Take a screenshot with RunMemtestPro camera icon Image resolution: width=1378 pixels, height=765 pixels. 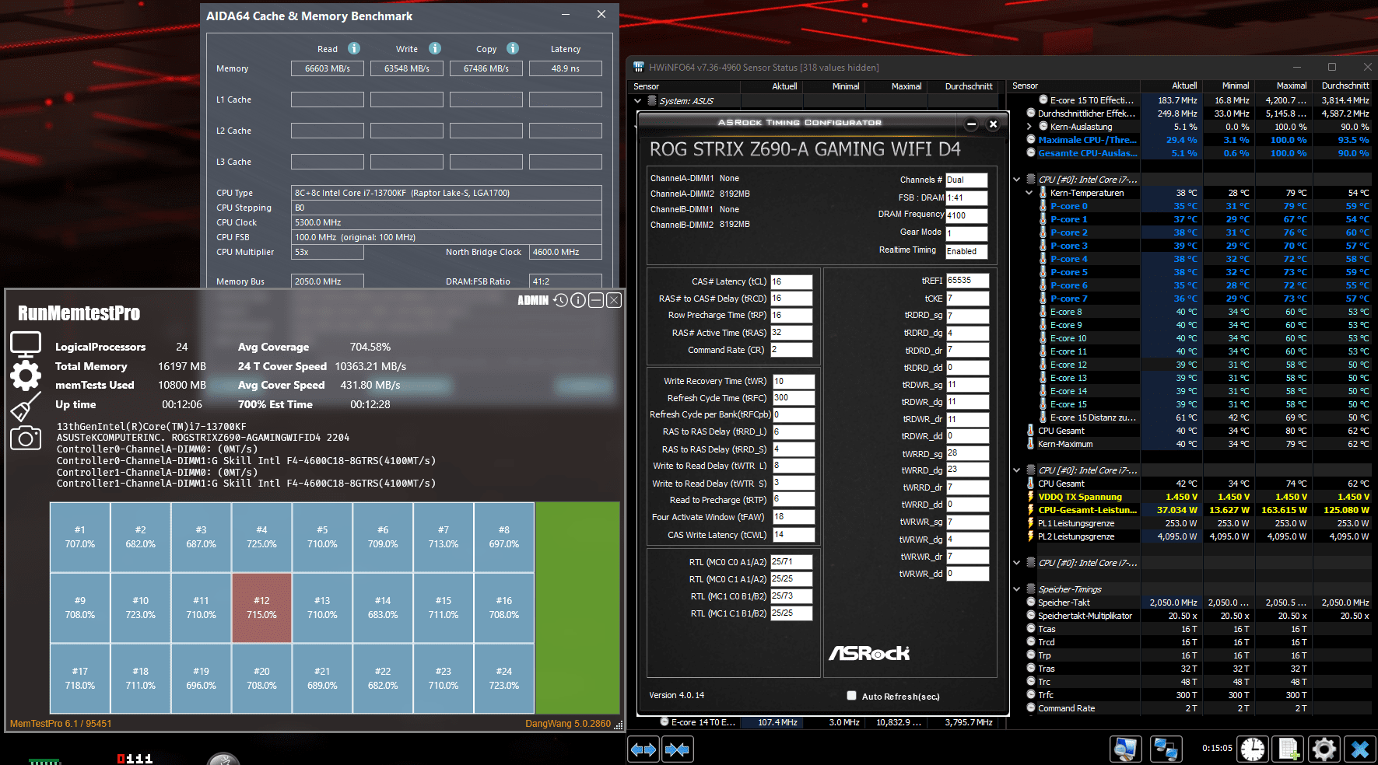(26, 438)
